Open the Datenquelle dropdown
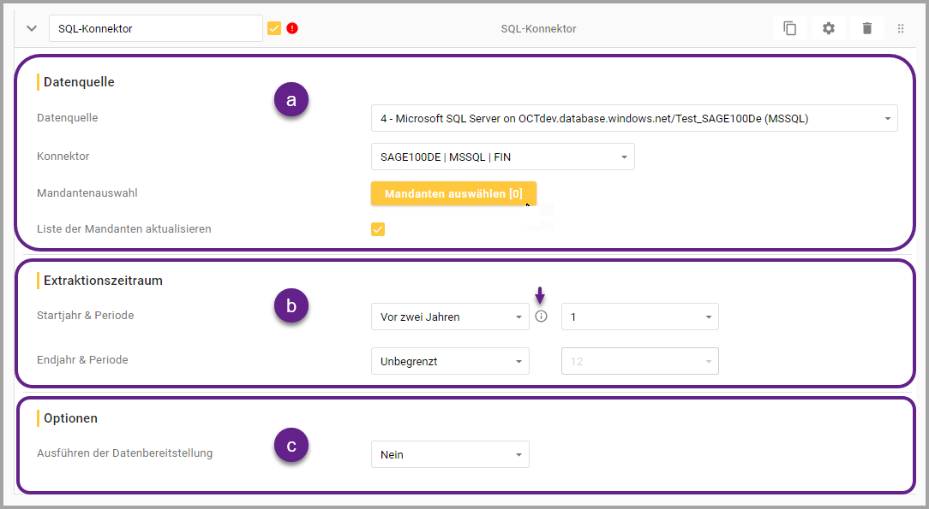The height and width of the screenshot is (509, 929). (x=634, y=119)
